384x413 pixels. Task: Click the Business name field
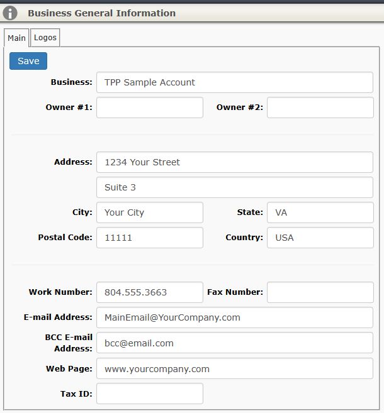pos(234,82)
